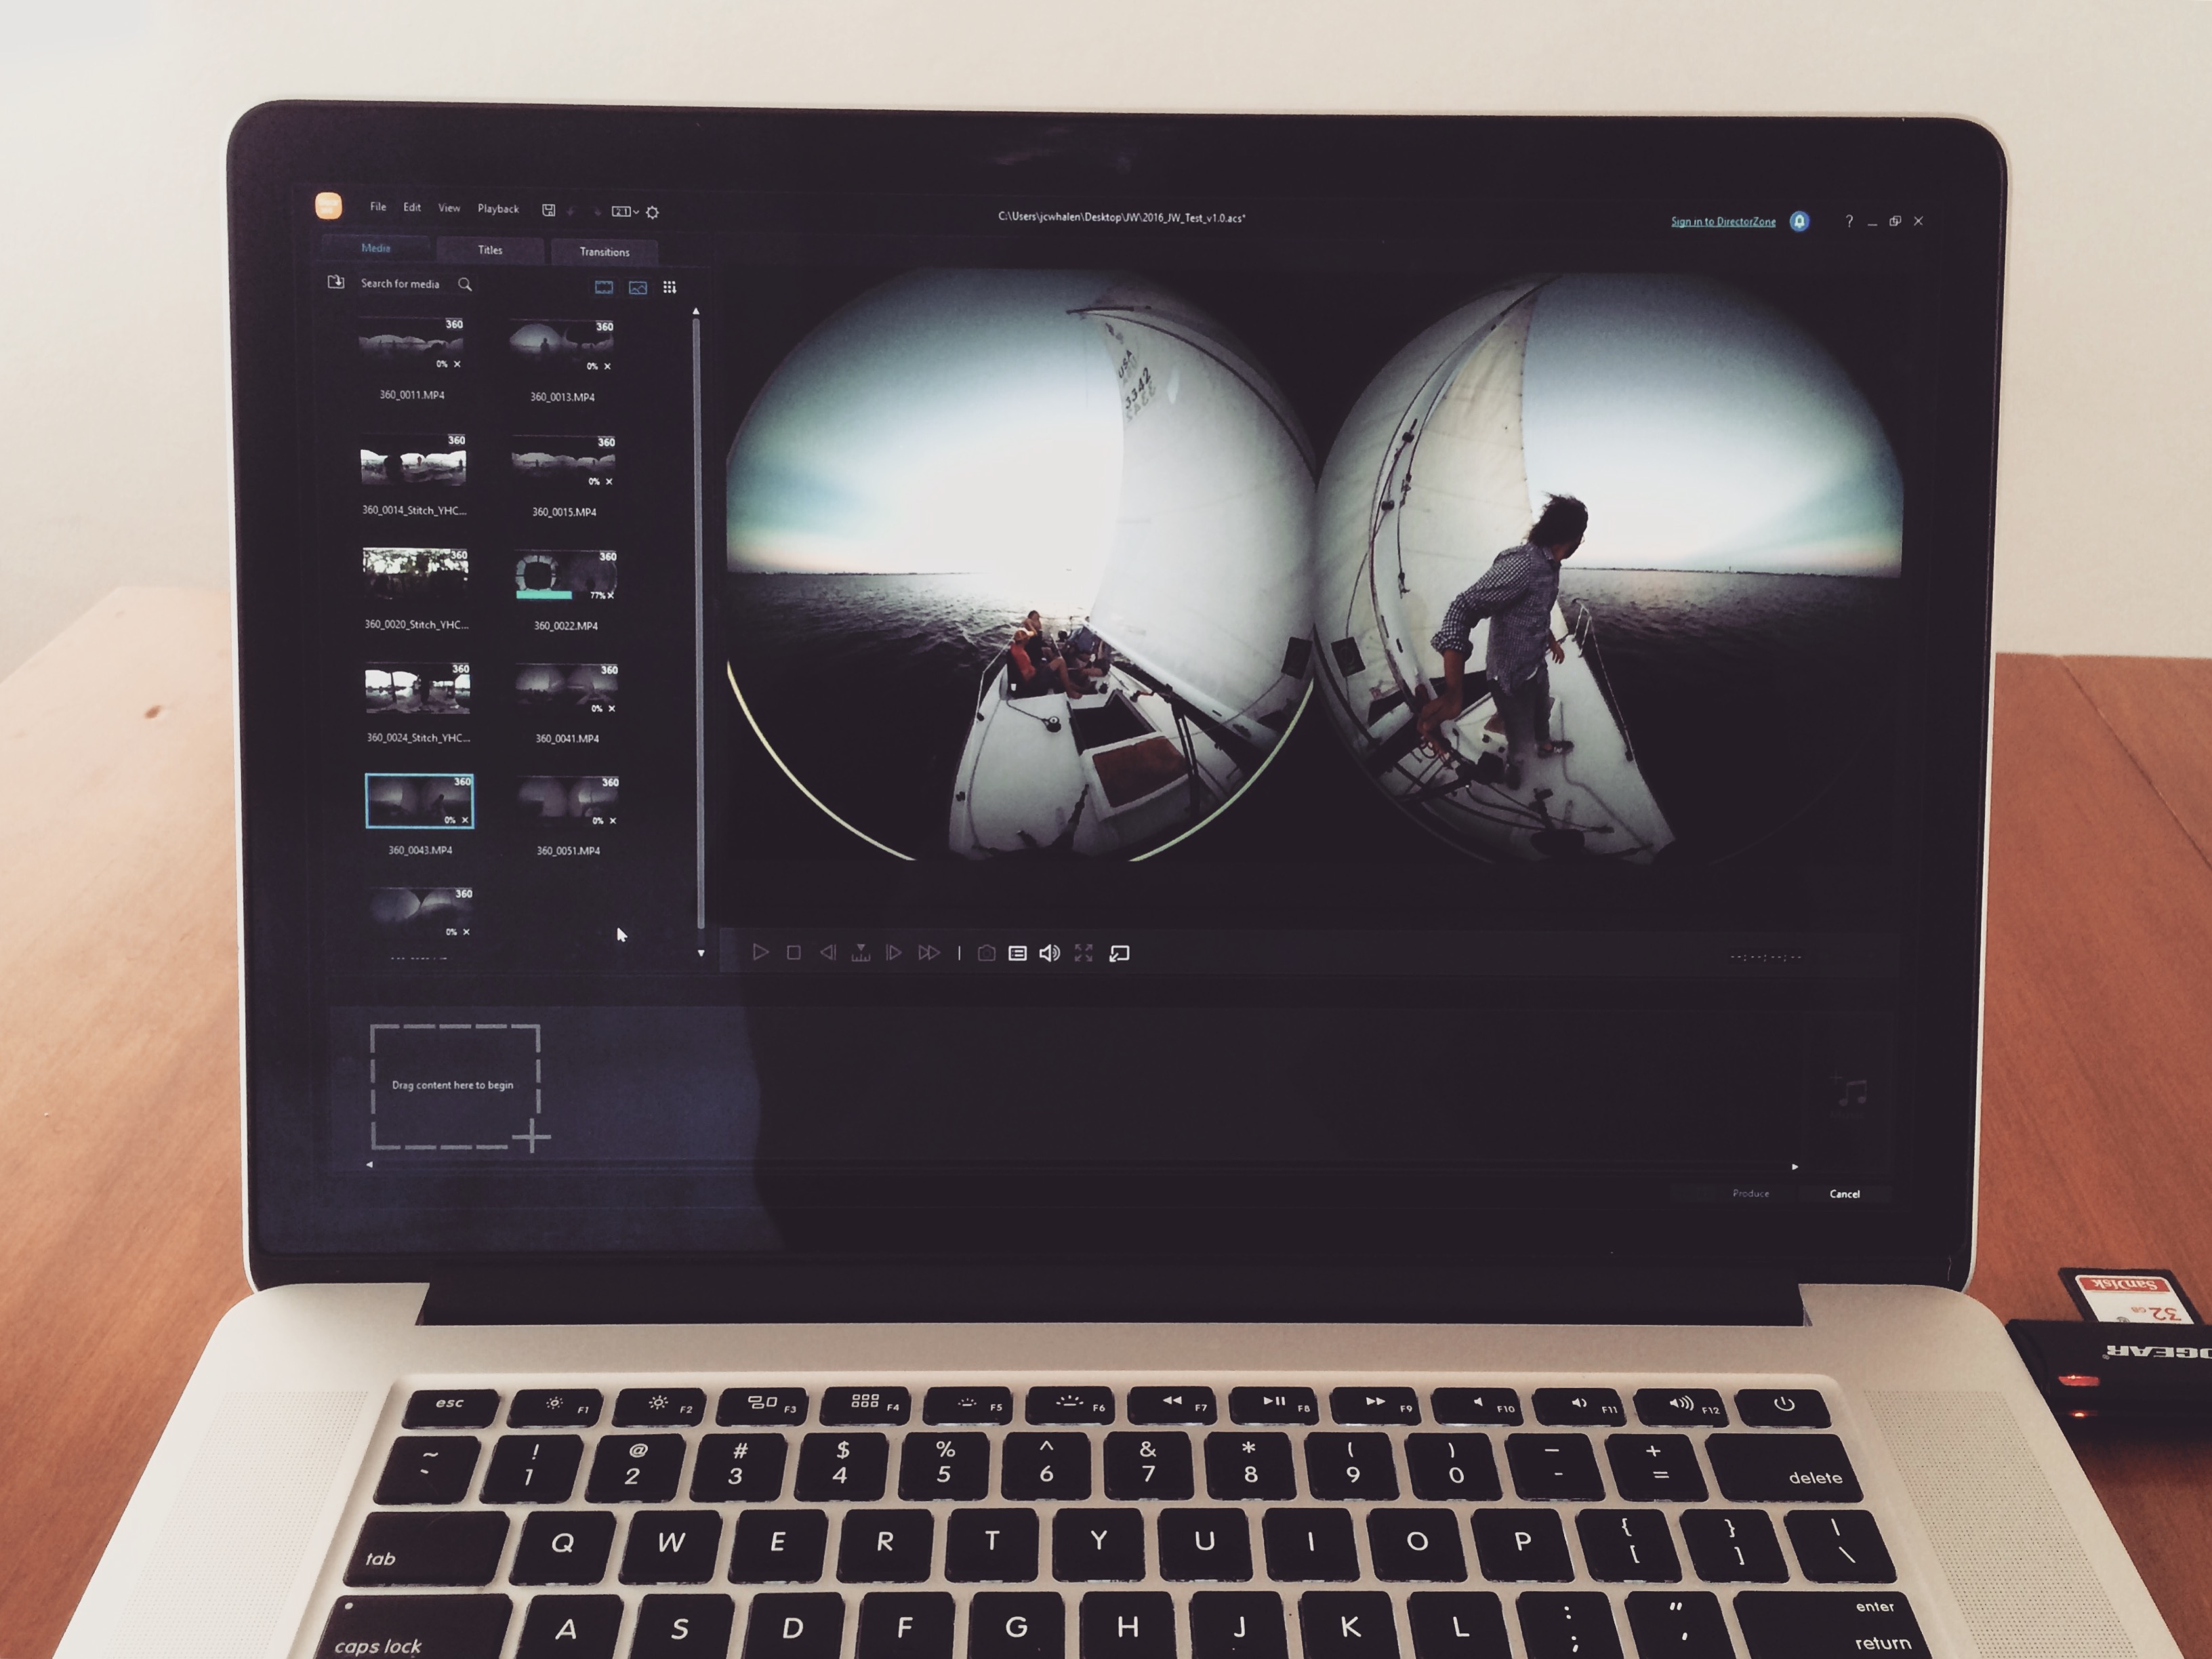2212x1659 pixels.
Task: Open the View menu
Action: pyautogui.click(x=449, y=208)
